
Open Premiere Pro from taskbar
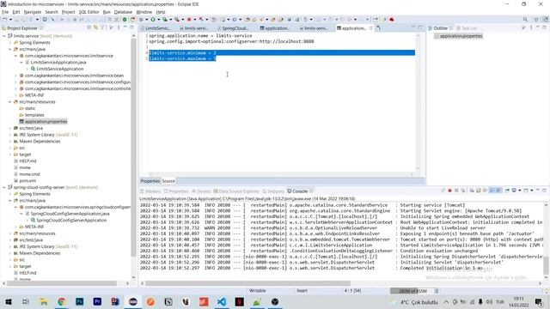(97, 301)
